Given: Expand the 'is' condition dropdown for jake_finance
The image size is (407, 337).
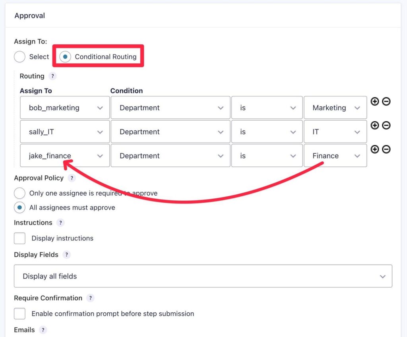Looking at the screenshot, I should pos(266,155).
